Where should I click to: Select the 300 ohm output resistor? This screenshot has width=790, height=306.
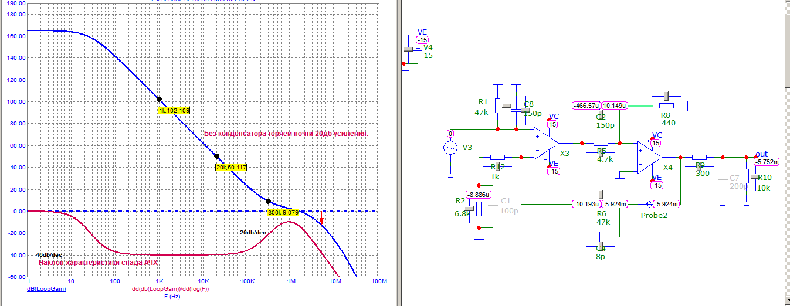tap(700, 157)
